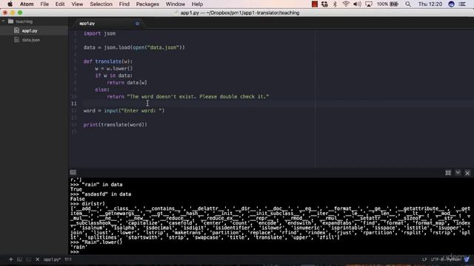Open the Help menu
Image resolution: width=474 pixels, height=266 pixels.
(197, 4)
